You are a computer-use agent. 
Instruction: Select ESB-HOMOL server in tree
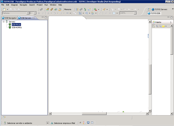[x=17, y=27]
